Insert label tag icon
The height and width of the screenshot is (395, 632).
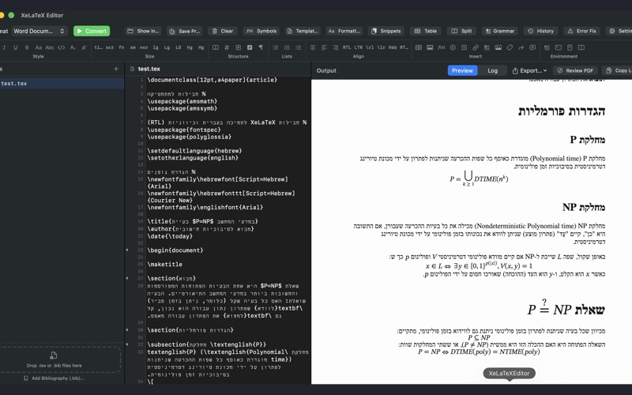pos(510,47)
